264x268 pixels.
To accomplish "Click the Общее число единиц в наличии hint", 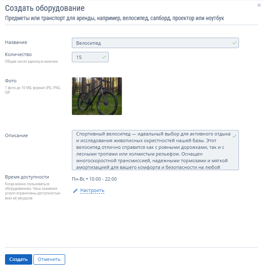I will point(31,61).
